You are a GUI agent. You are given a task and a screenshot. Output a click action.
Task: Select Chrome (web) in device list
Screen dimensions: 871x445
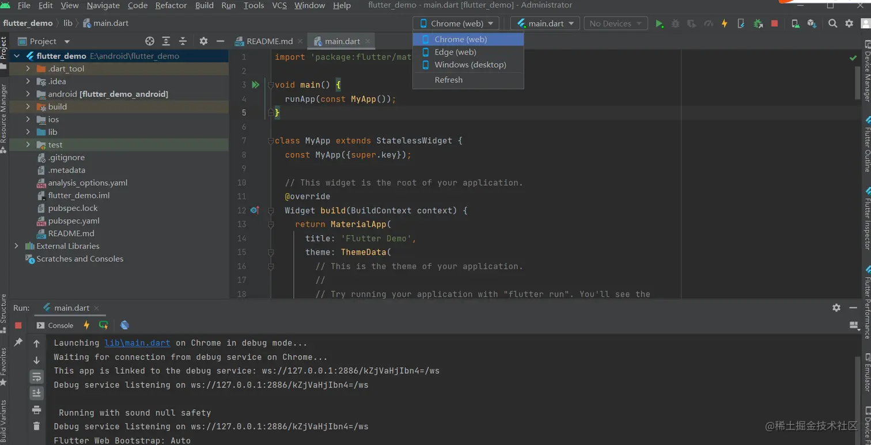coord(468,39)
